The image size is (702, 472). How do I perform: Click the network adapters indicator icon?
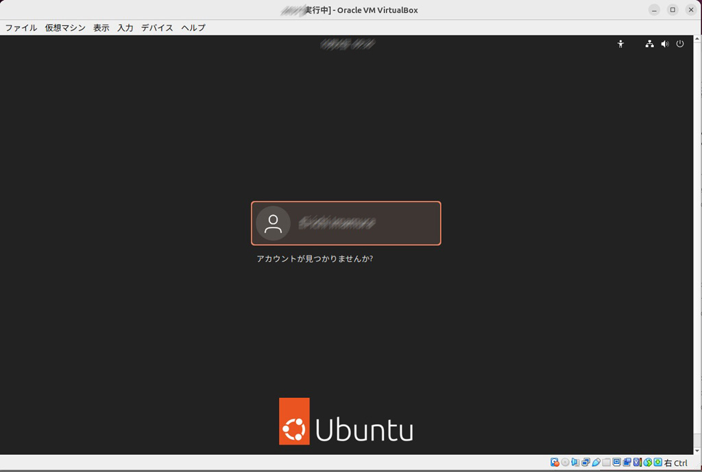tap(585, 462)
